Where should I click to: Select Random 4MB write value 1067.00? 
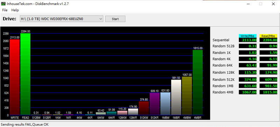coord(247,92)
